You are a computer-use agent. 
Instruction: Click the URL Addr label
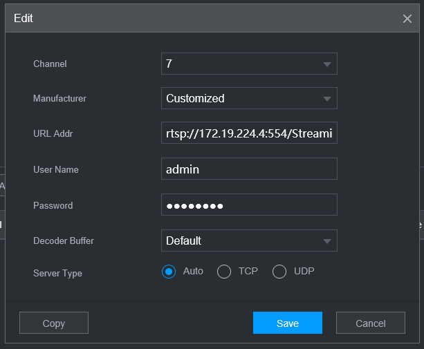[x=53, y=133]
